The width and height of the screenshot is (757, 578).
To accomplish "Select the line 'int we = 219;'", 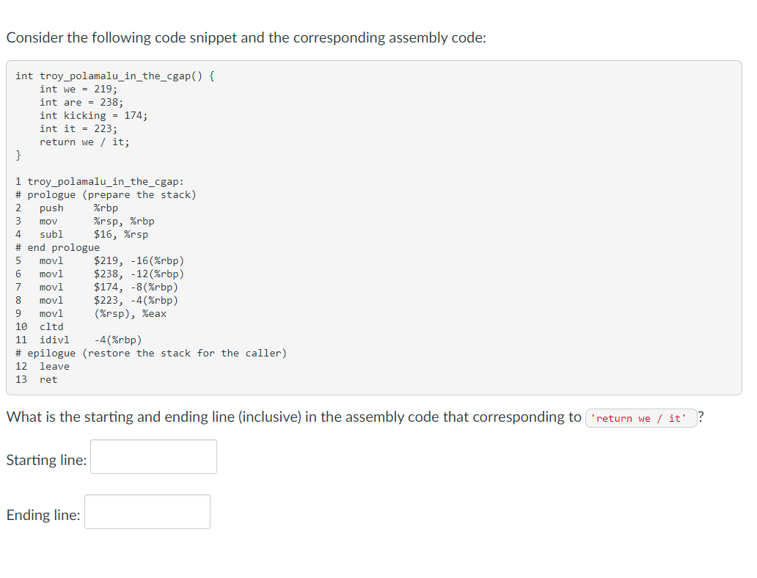I will 78,88.
